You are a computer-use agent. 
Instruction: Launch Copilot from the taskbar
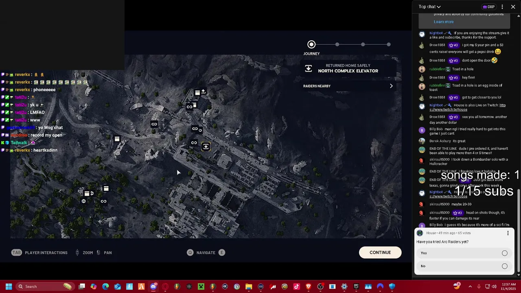[x=93, y=286]
